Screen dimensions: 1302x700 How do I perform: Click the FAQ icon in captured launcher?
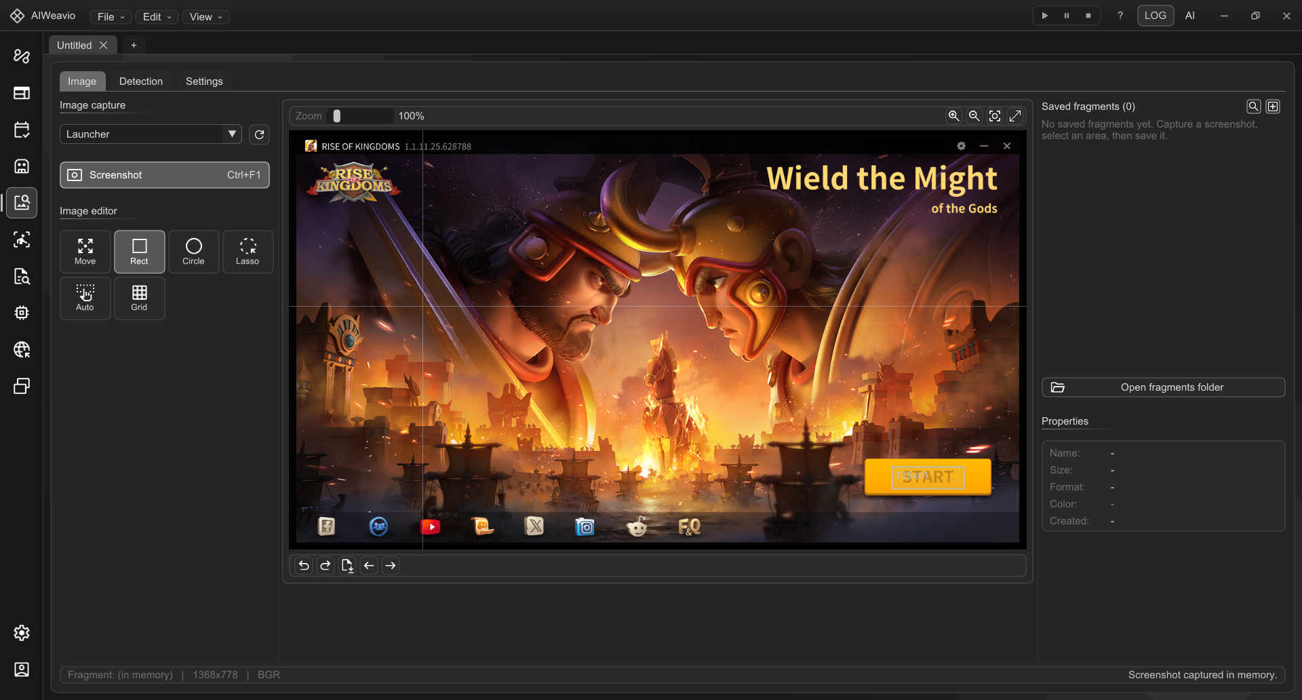(x=689, y=526)
